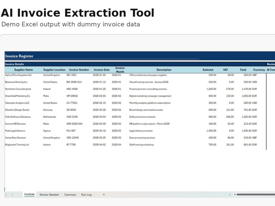The width and height of the screenshot is (275, 206).
Task: Click invoice number PLA-567
Action: (x=71, y=131)
